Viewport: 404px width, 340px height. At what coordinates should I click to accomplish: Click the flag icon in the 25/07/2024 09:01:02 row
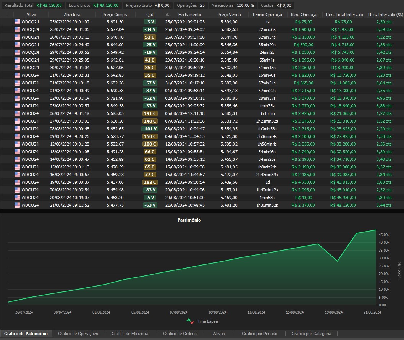(x=17, y=22)
